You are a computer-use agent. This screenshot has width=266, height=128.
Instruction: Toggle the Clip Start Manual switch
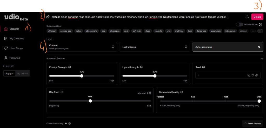[149, 93]
